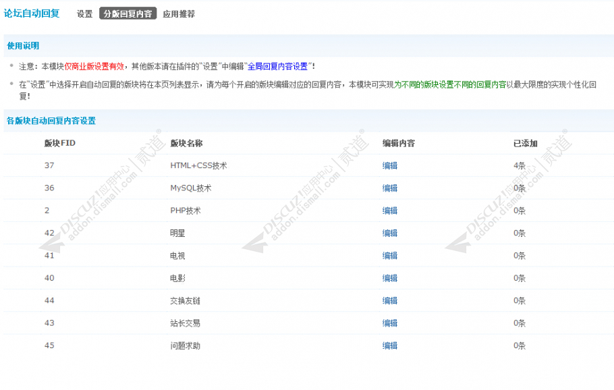
Task: Click the 0条 count in MySQL技术 row
Action: coord(520,188)
